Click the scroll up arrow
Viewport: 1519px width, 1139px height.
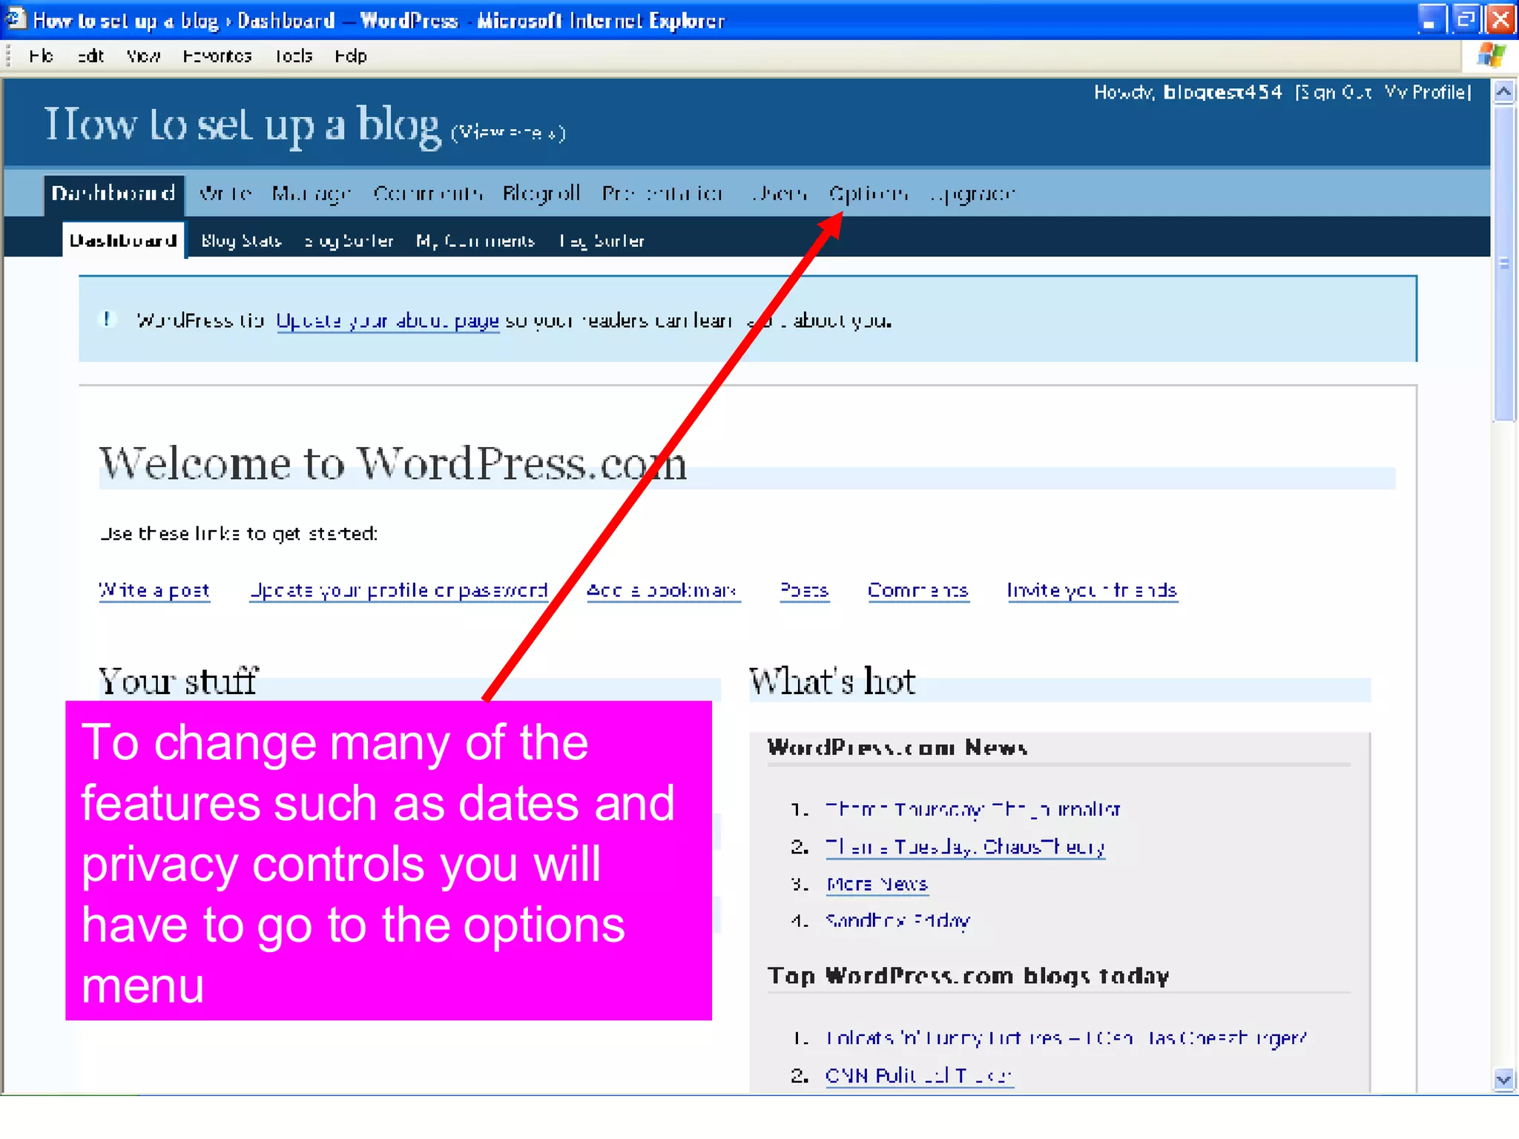pos(1504,92)
